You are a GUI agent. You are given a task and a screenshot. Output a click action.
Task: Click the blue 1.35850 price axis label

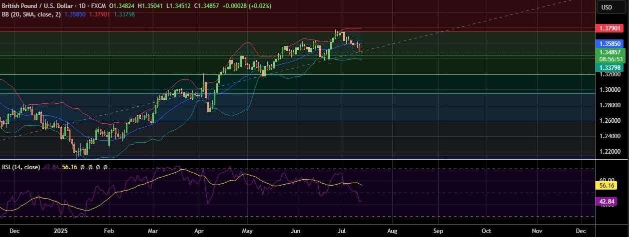610,43
